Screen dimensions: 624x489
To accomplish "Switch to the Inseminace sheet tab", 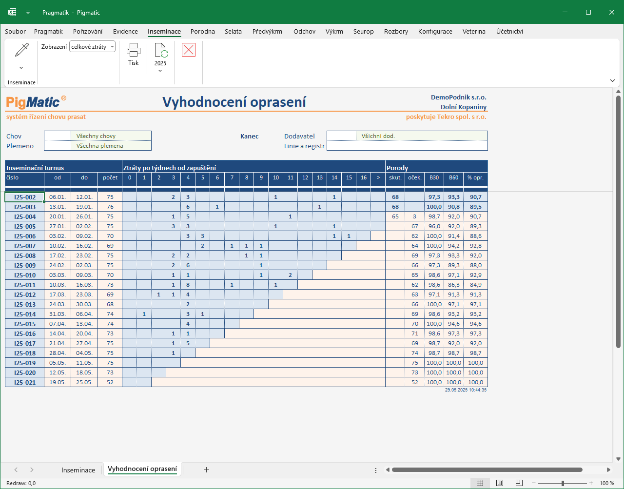I will (78, 470).
